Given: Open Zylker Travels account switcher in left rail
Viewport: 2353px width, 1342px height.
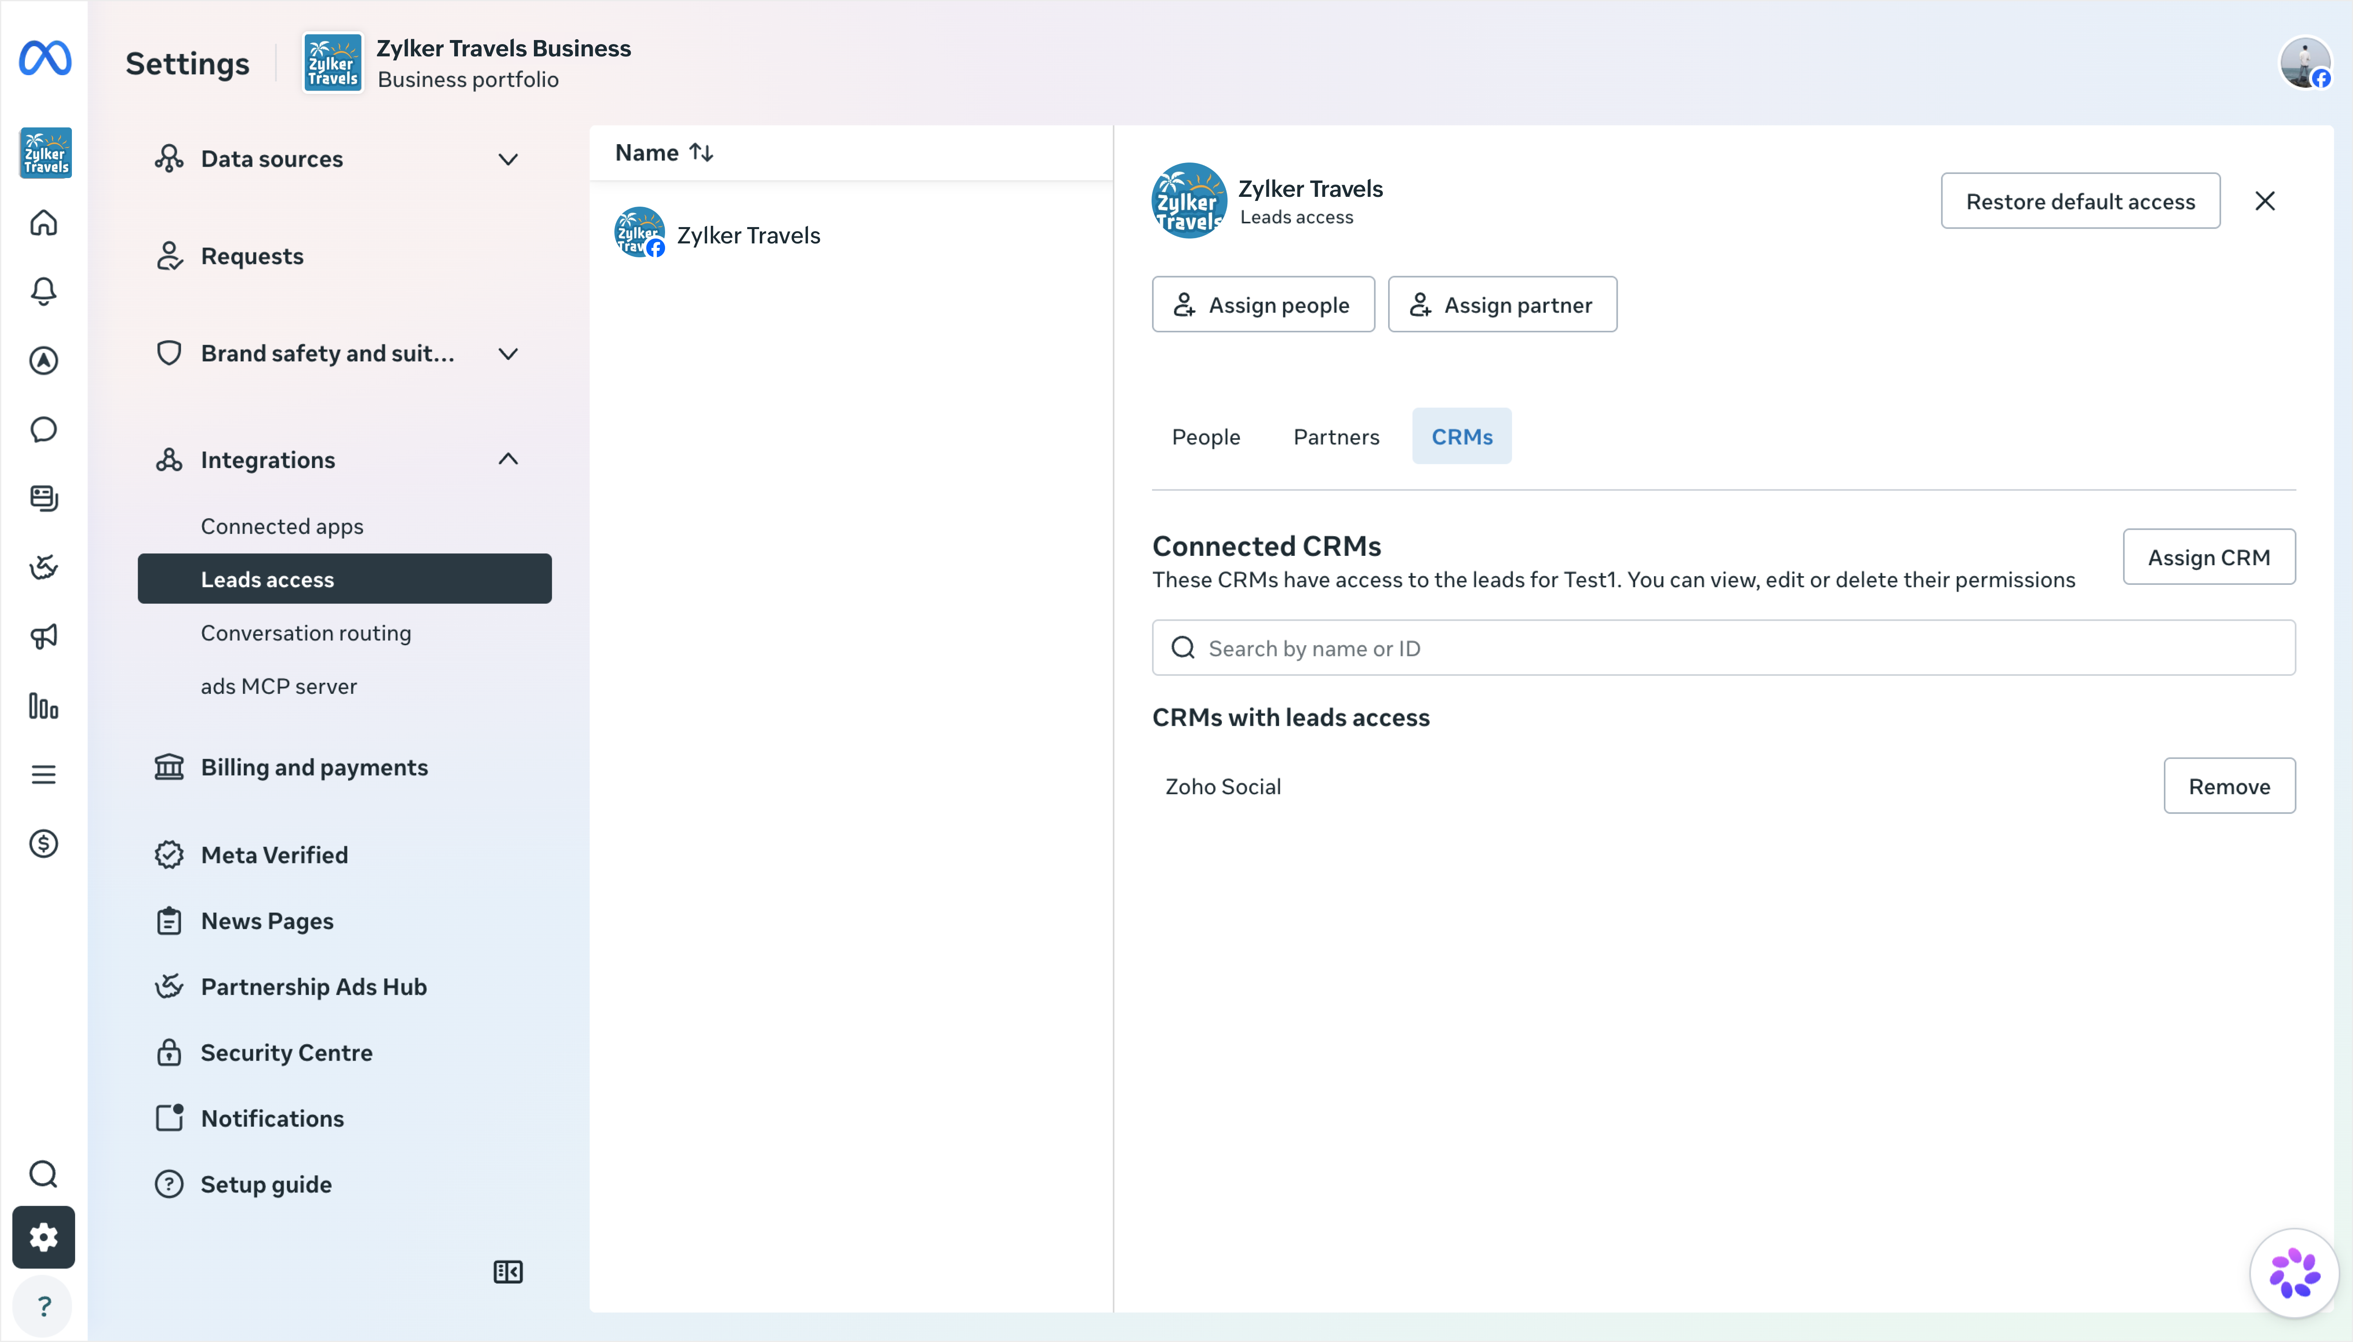Looking at the screenshot, I should tap(45, 153).
